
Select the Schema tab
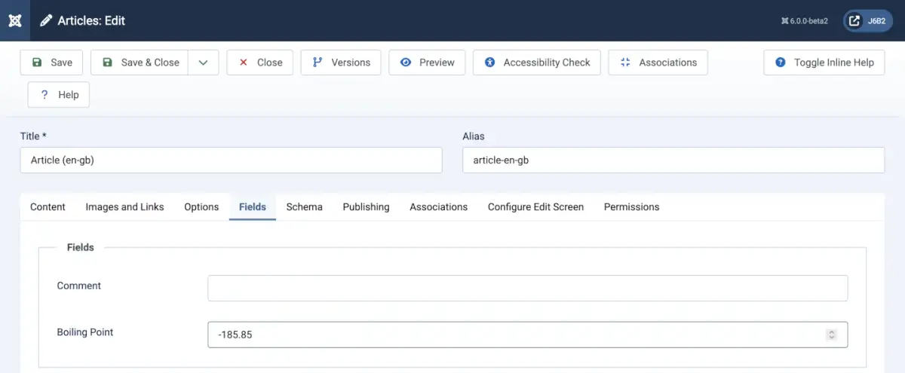pyautogui.click(x=304, y=206)
